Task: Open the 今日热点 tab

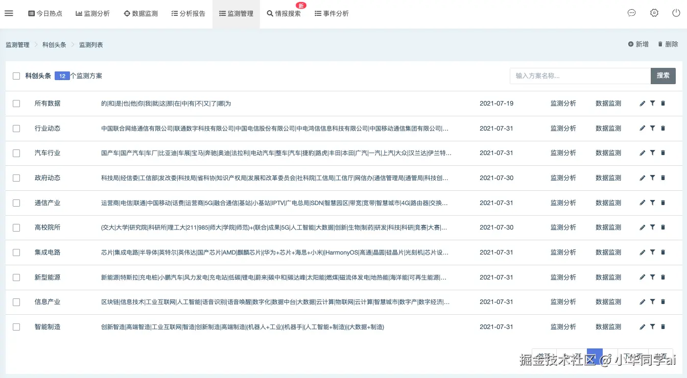Action: tap(45, 14)
